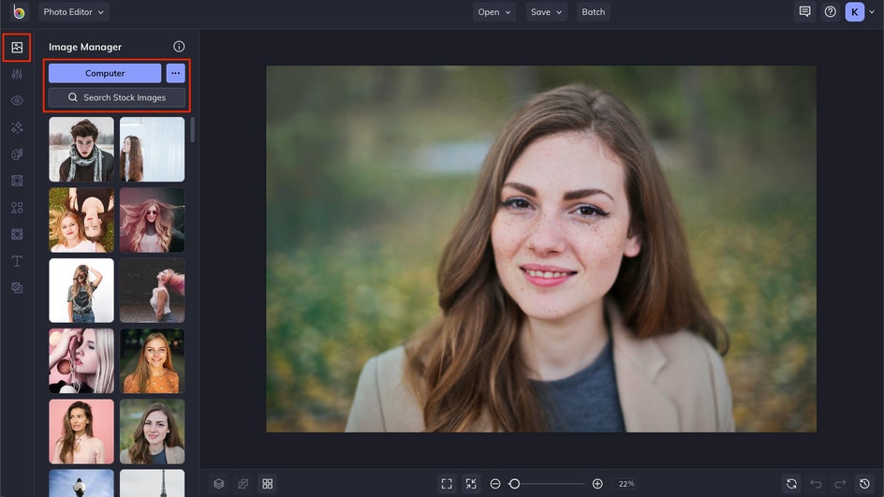Select thumbnail of two women lying on grass
Image resolution: width=884 pixels, height=497 pixels.
coord(81,220)
